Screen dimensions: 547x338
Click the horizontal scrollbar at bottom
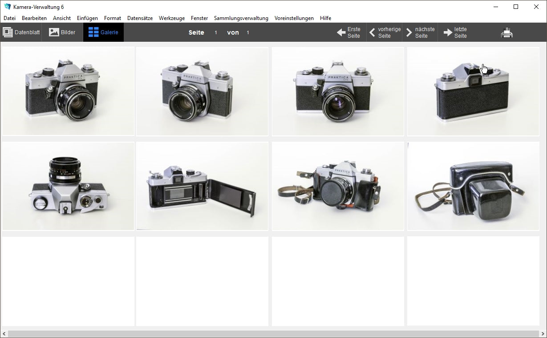point(273,334)
